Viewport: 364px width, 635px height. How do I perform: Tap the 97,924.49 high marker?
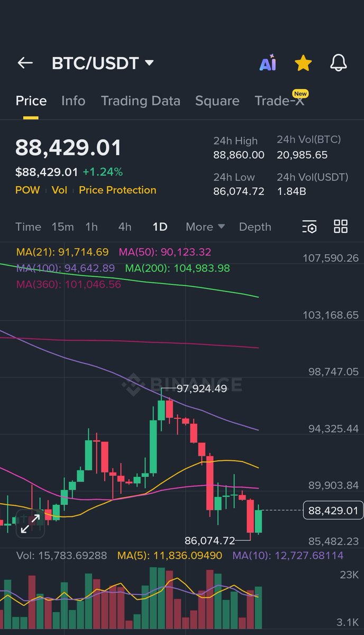tap(202, 389)
